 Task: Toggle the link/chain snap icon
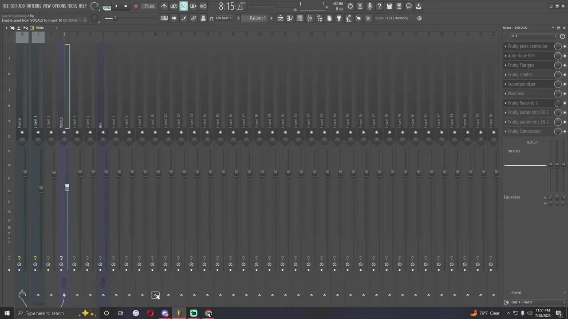tap(193, 18)
